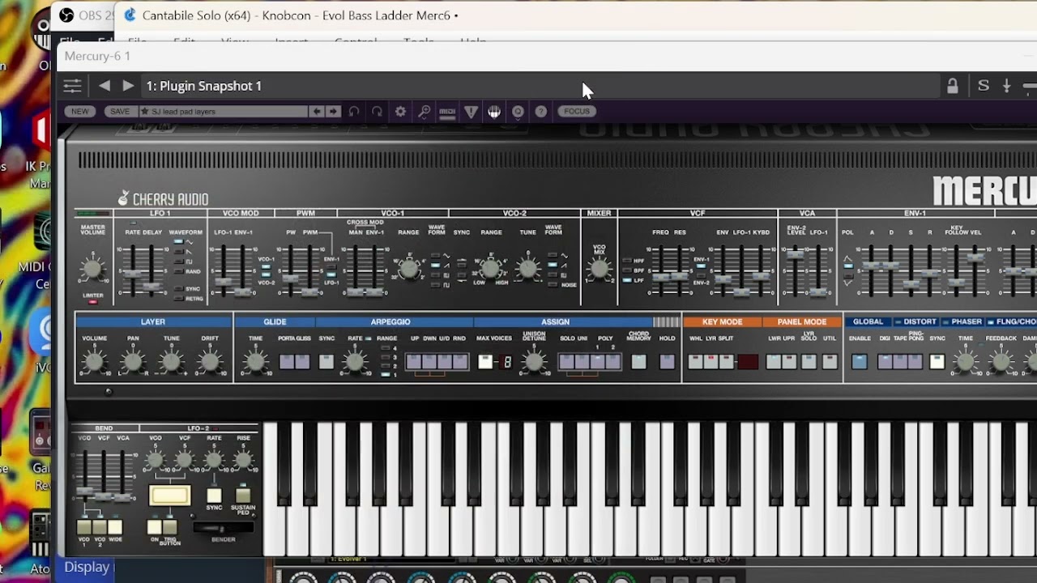Click the NEW preset button
Image resolution: width=1037 pixels, height=583 pixels.
[79, 112]
